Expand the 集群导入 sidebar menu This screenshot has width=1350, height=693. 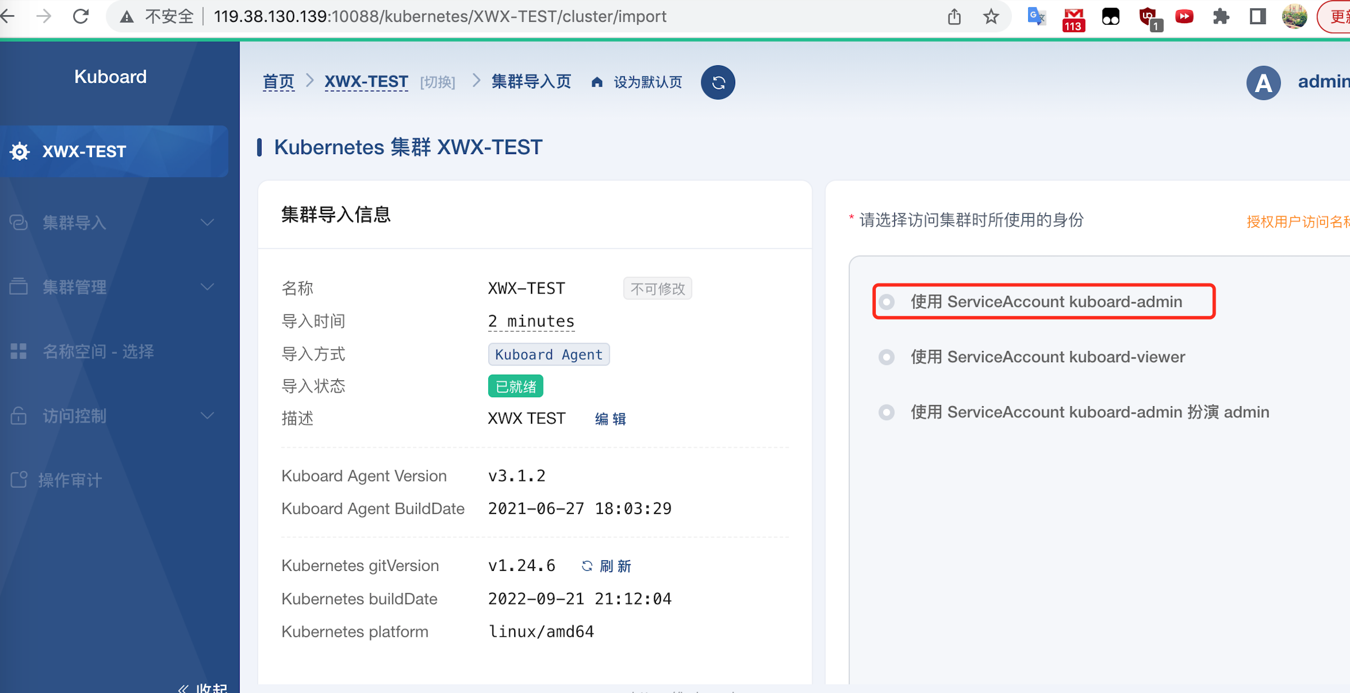[112, 223]
